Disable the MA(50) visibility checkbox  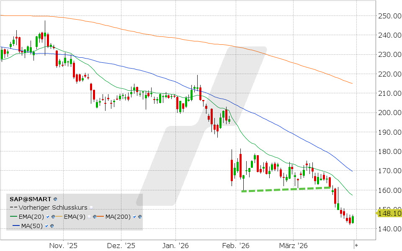point(46,225)
